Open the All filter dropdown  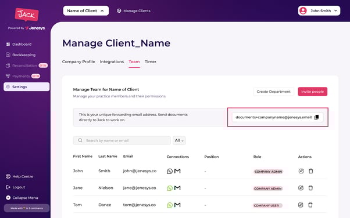179,140
